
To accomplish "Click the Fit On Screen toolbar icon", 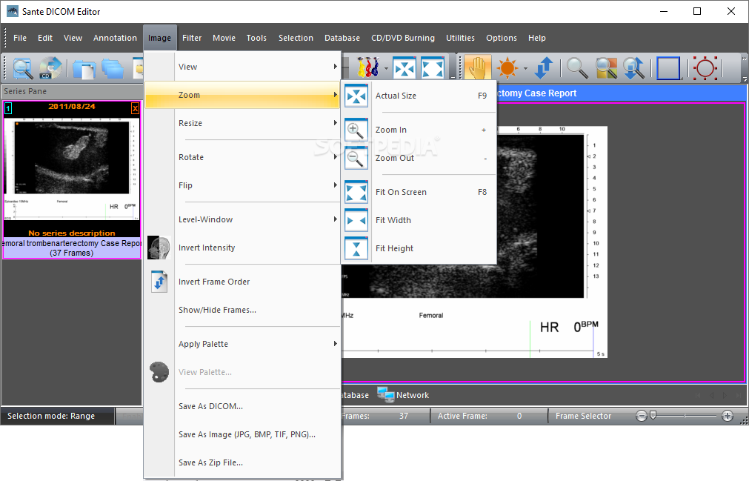I will (x=433, y=68).
